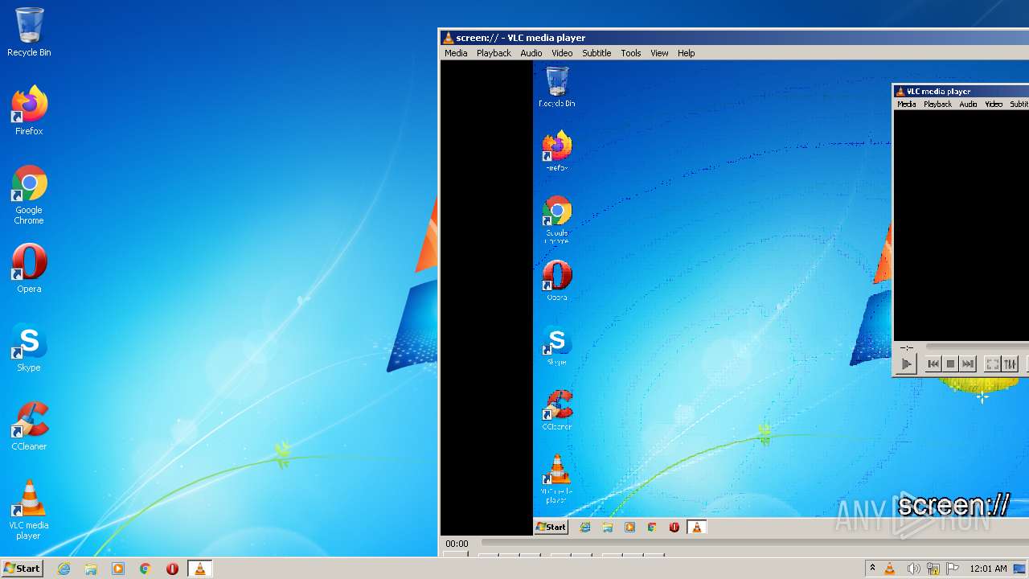Screen dimensions: 1029x579
Task: Show hidden system tray icons
Action: click(872, 569)
